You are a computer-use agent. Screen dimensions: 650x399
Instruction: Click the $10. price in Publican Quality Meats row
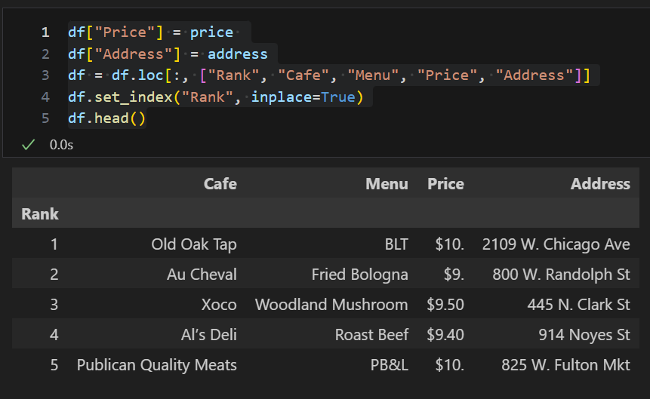449,365
